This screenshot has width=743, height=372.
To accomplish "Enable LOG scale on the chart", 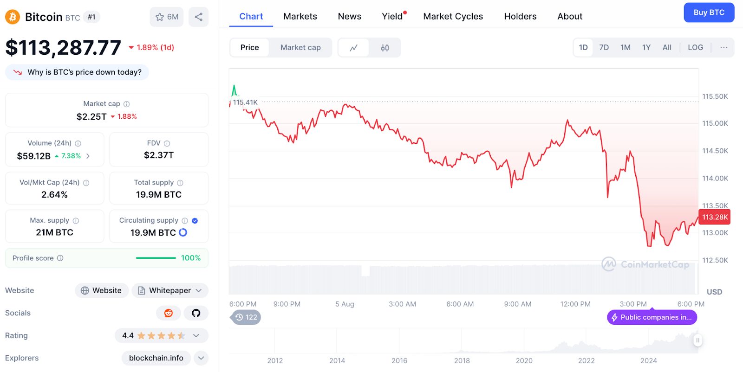I will coord(695,47).
